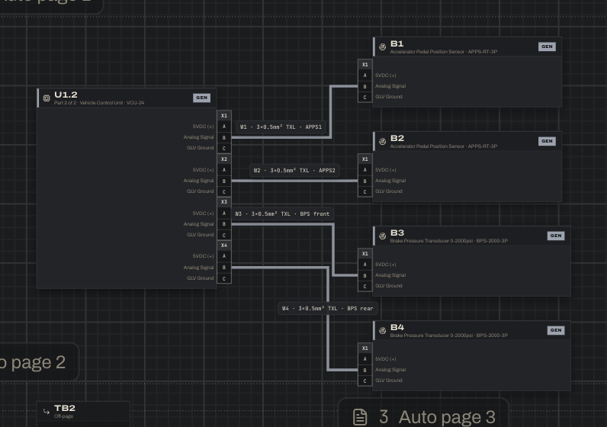Click pin B of U1.2 connector X1
The width and height of the screenshot is (607, 427).
(x=224, y=137)
